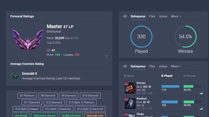This screenshot has height=117, width=209.
Task: Select Arena tab in champion list panel
Action: tap(163, 66)
